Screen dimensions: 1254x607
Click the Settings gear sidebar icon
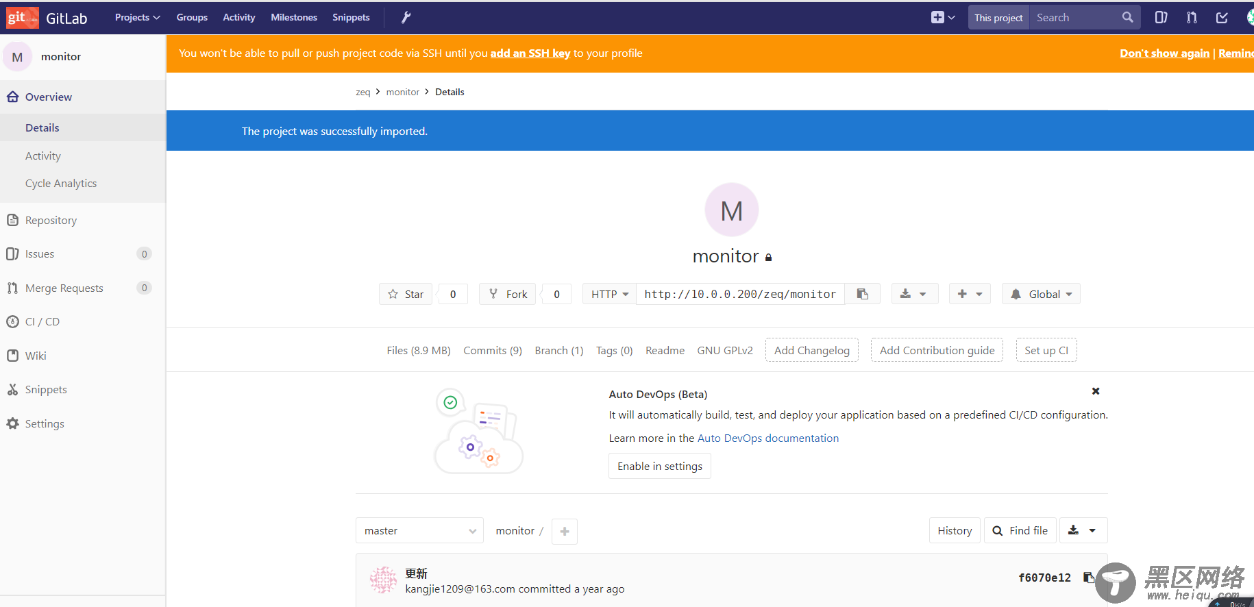[12, 424]
